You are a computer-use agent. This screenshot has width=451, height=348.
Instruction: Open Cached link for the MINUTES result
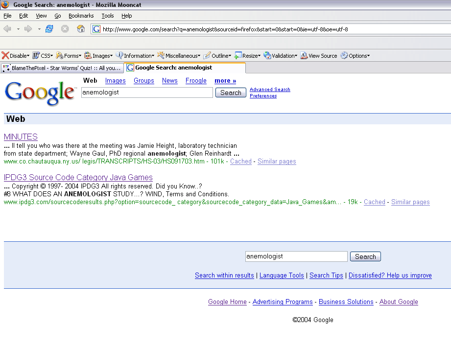pyautogui.click(x=241, y=162)
